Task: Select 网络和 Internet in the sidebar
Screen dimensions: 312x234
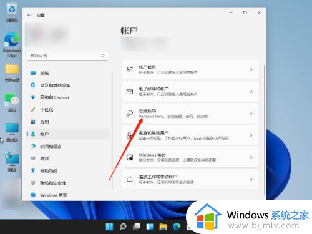Action: coord(68,97)
